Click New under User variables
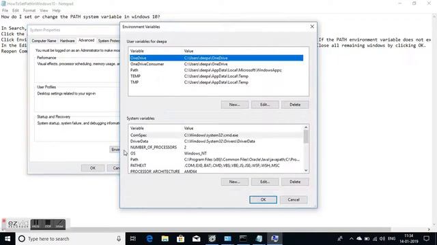The width and height of the screenshot is (437, 245). tap(235, 104)
